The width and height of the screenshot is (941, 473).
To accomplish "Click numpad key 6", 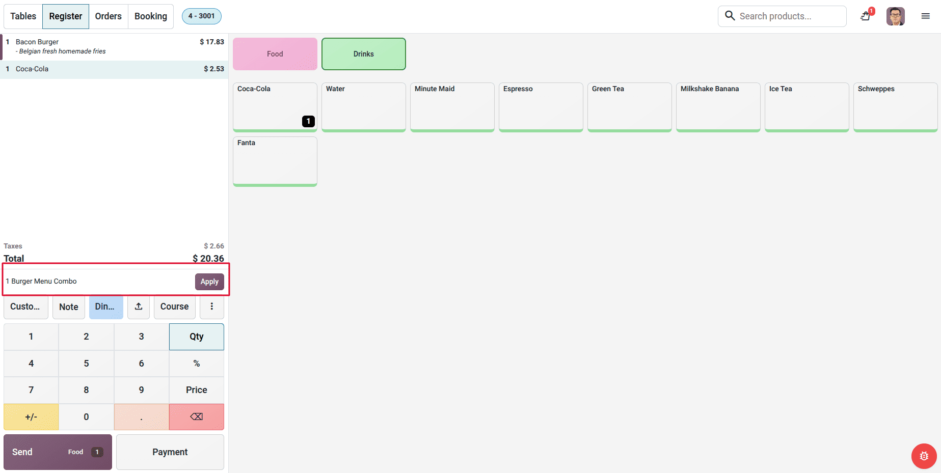I will [142, 364].
